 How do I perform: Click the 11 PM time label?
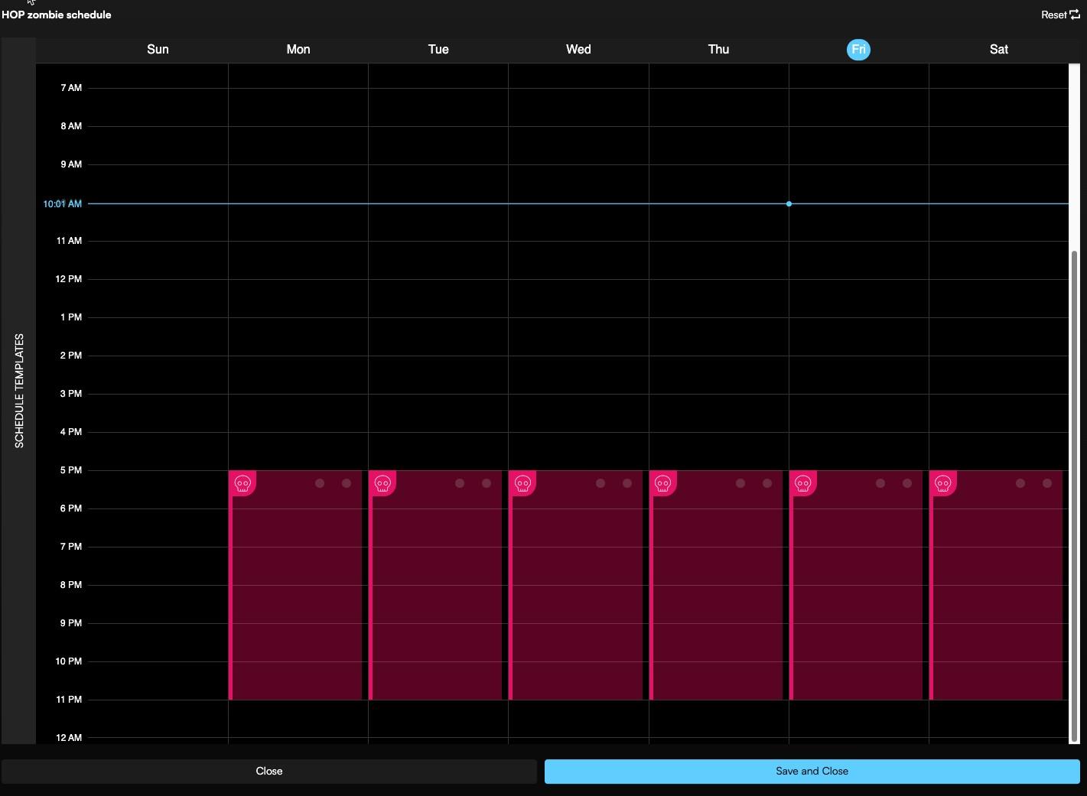[69, 700]
